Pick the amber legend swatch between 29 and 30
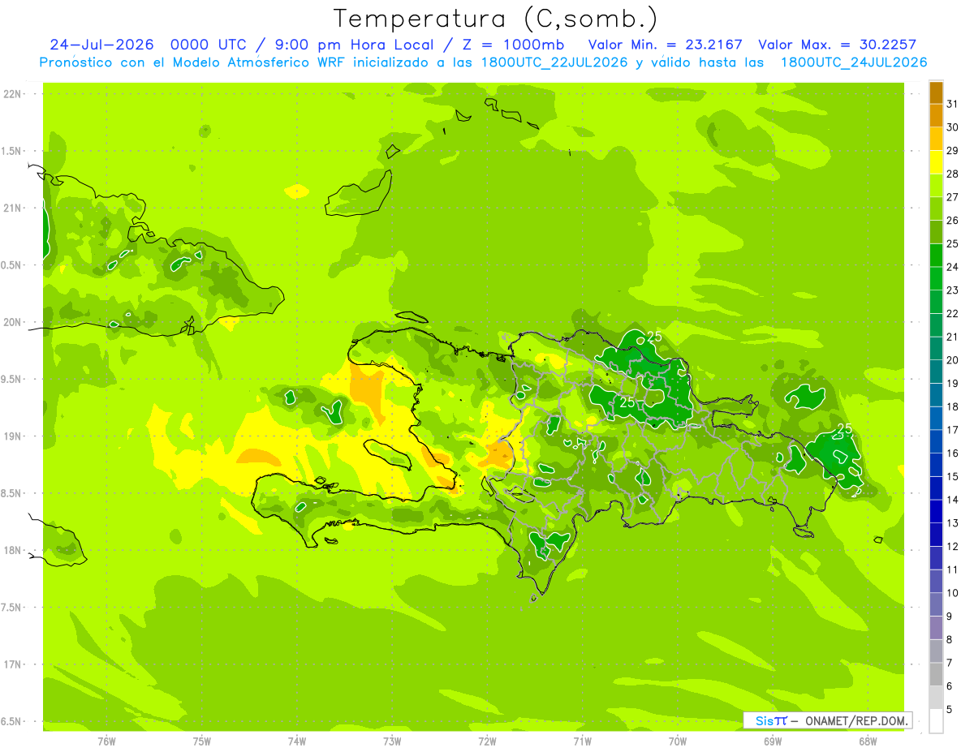Screen dimensions: 974x752 click(936, 140)
